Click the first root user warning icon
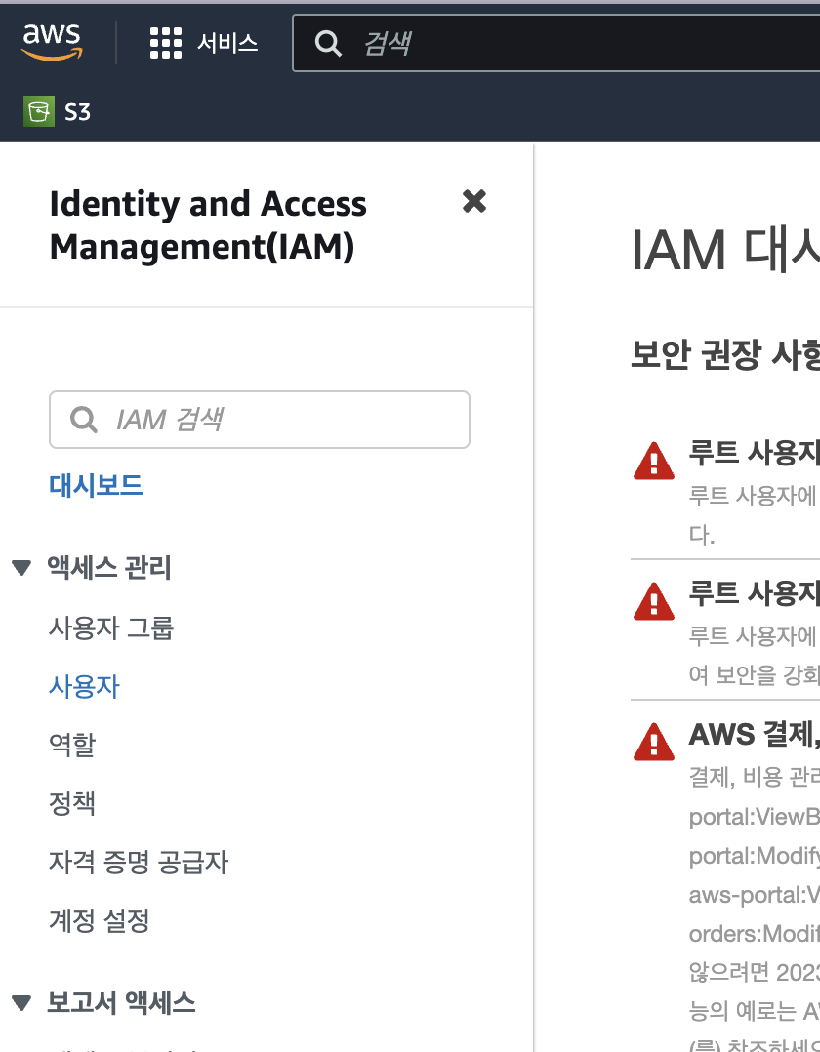 click(x=654, y=461)
